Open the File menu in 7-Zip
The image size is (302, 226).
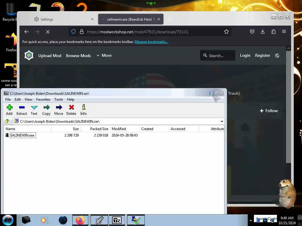click(8, 99)
